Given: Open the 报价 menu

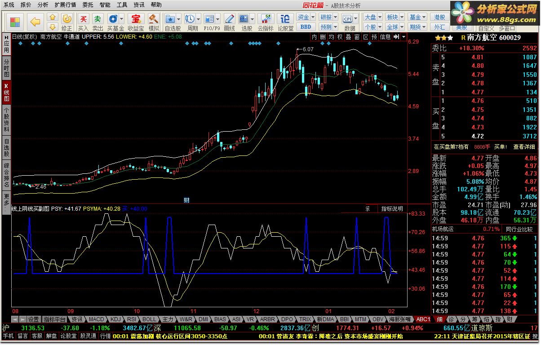Looking at the screenshot, I should (26, 5).
